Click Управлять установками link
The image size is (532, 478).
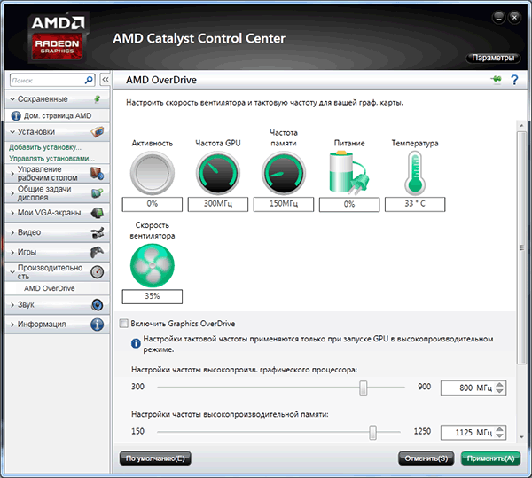(51, 158)
